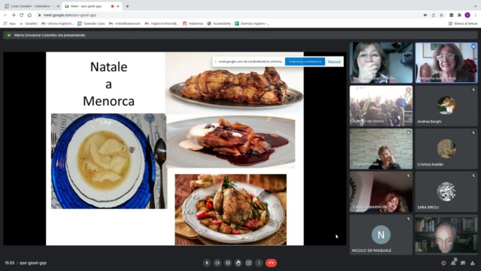Open the migliarinivittorio@ Gmail bookmark
Viewport: 481px width, 271px height.
(162, 23)
